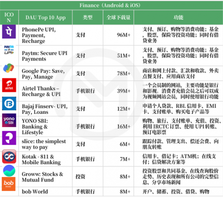Click the 96M+ download count cell
This screenshot has height=197, width=223.
click(x=118, y=35)
